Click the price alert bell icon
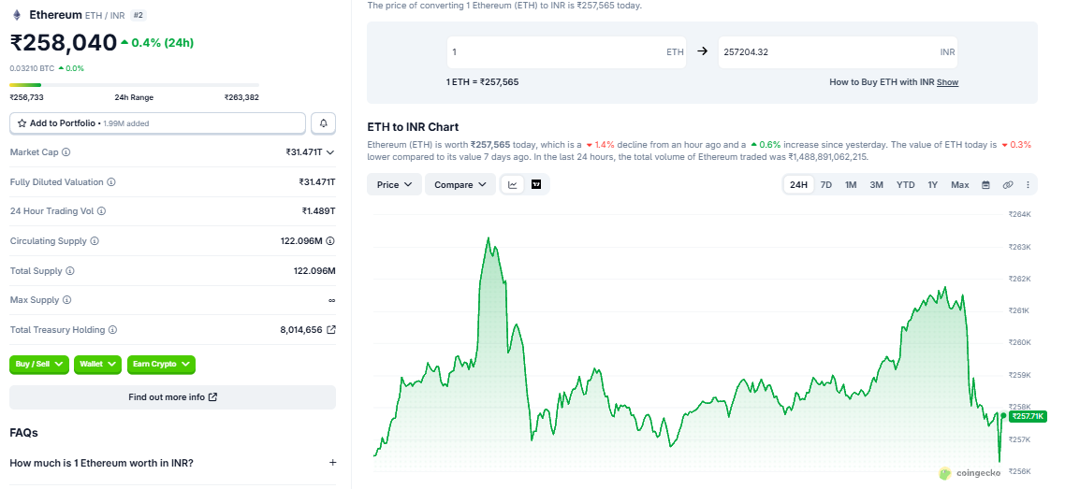The width and height of the screenshot is (1065, 489). (323, 123)
